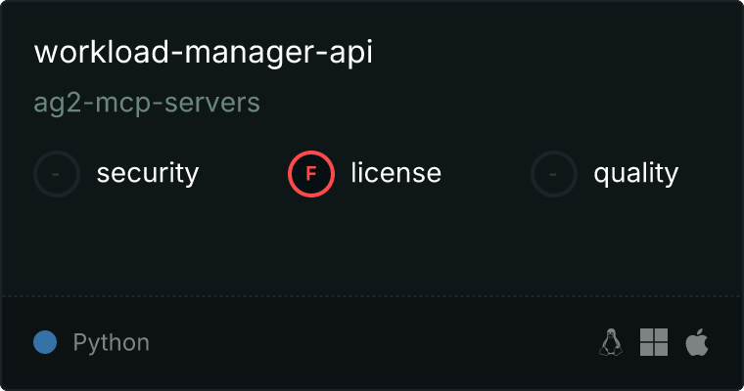Select the license label

pyautogui.click(x=396, y=173)
